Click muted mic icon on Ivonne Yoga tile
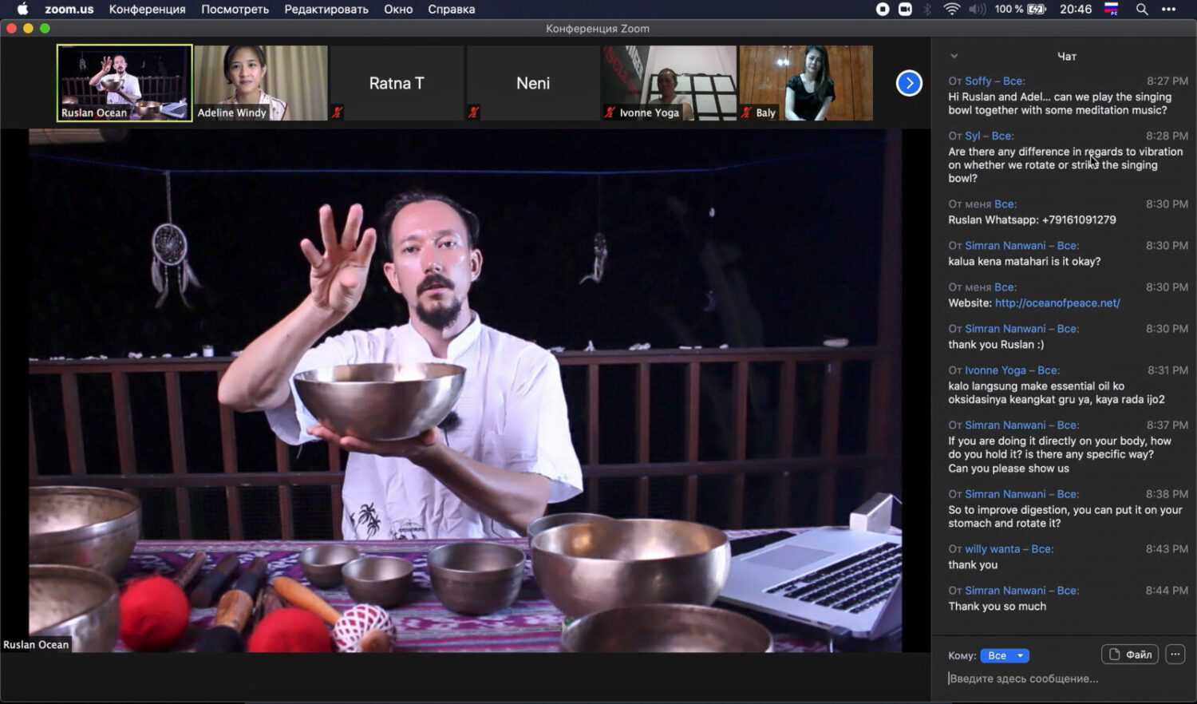 coord(610,113)
